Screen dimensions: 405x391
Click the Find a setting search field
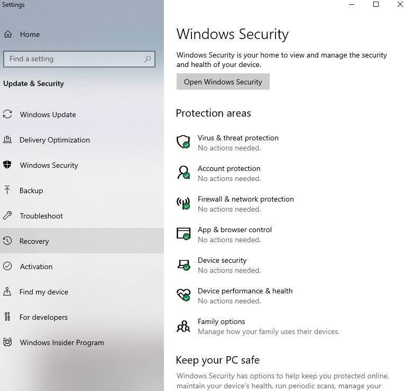pos(79,59)
